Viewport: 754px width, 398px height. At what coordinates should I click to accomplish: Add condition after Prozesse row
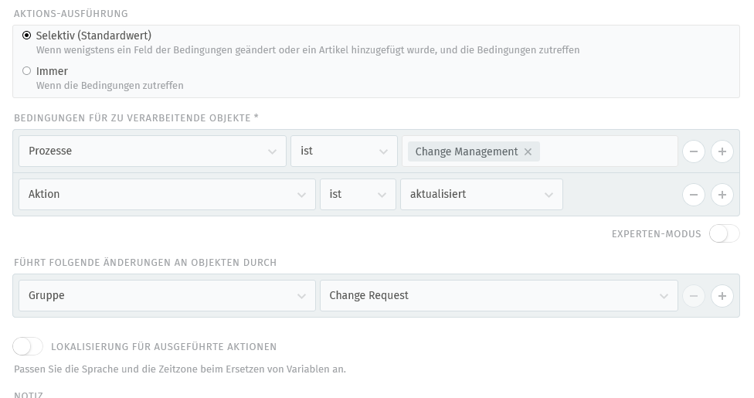[722, 151]
